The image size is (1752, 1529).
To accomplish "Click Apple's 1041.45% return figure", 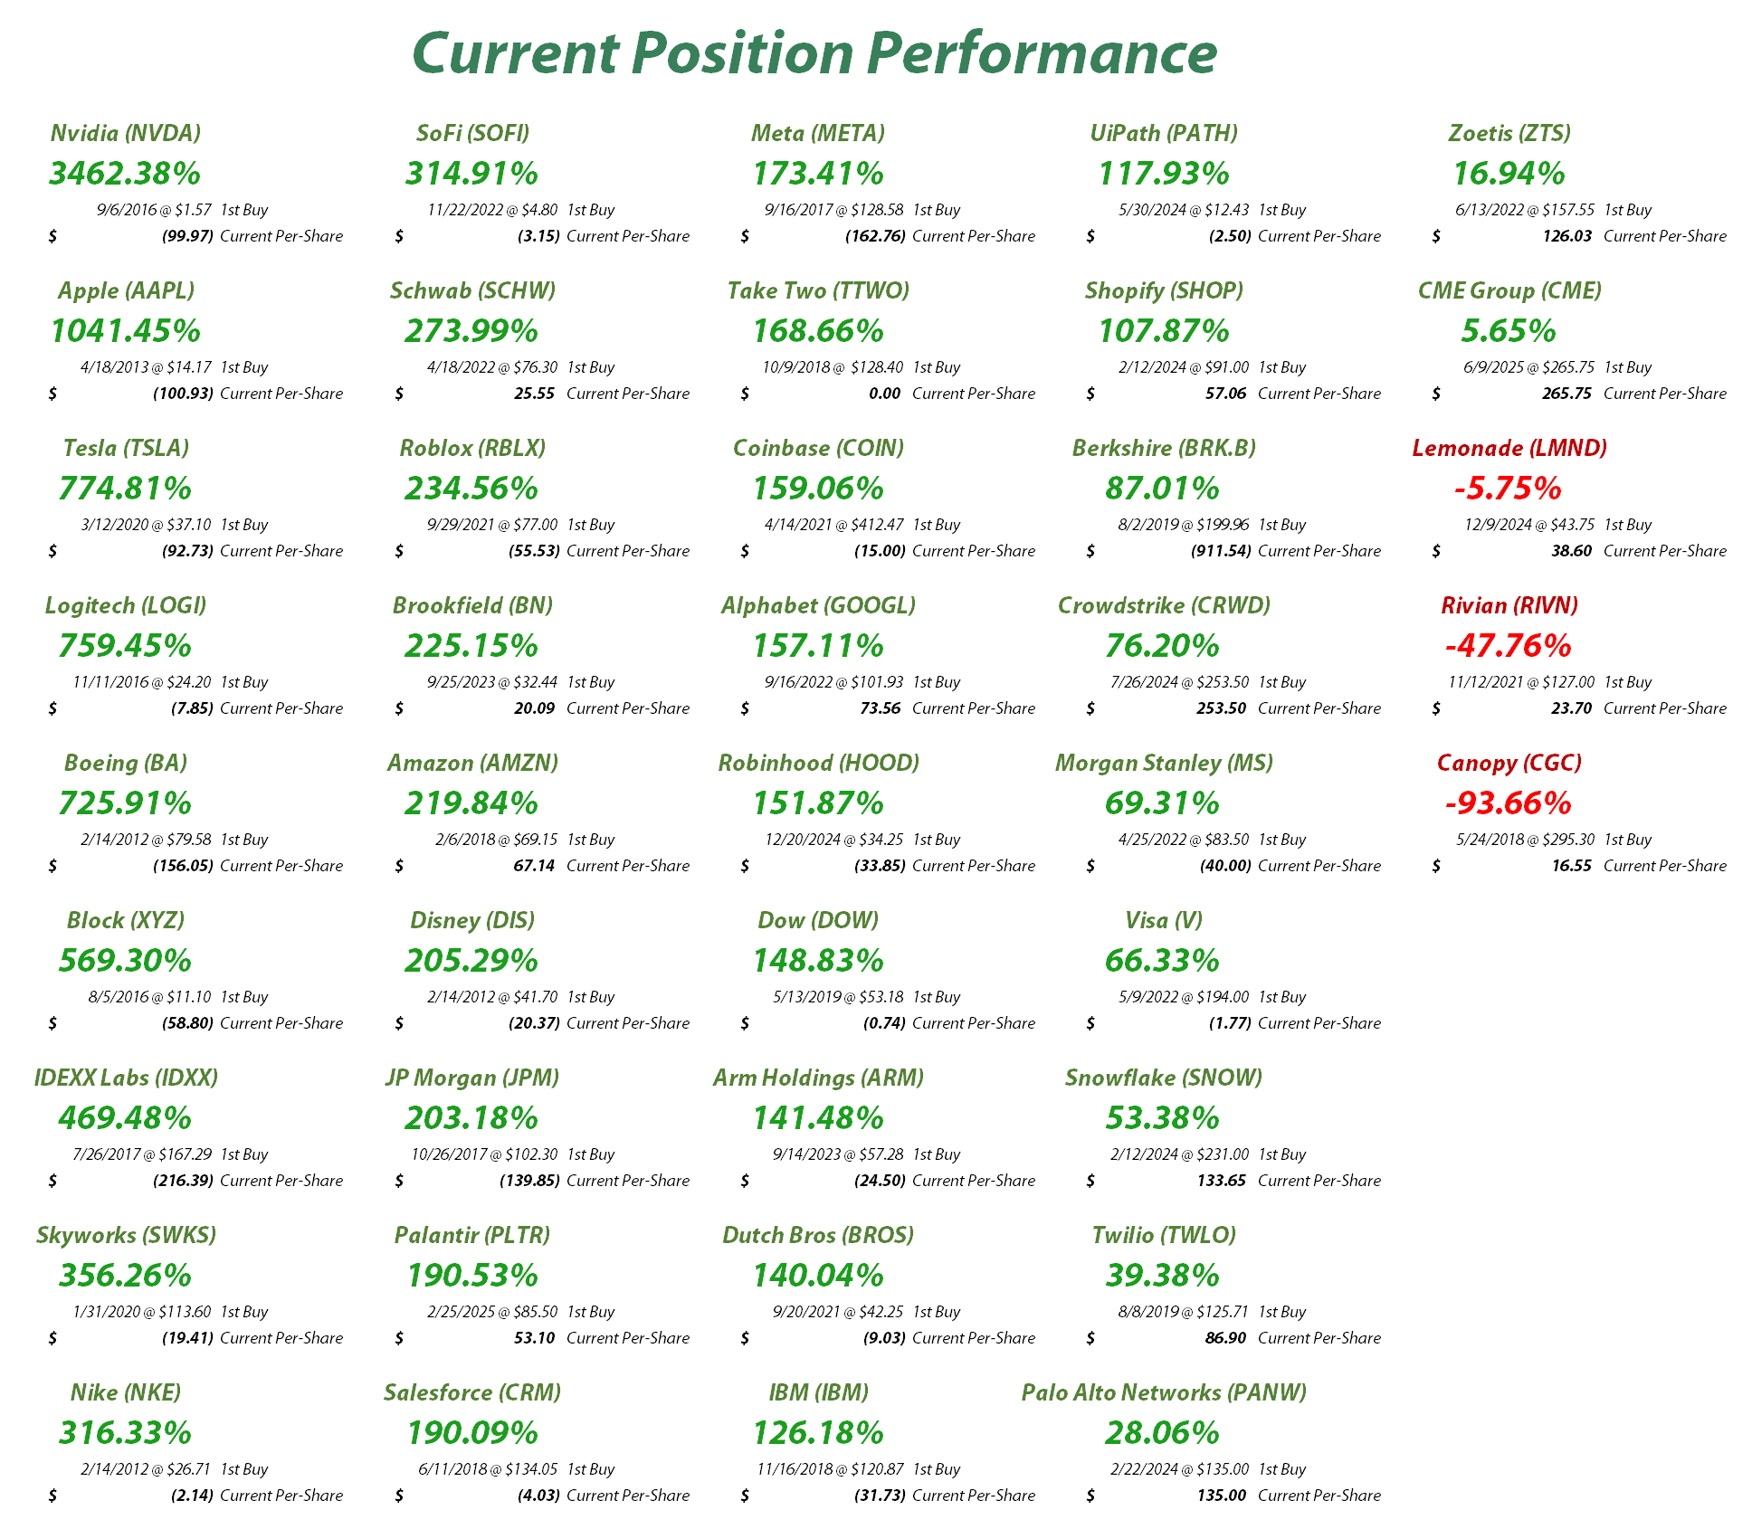I will click(126, 330).
